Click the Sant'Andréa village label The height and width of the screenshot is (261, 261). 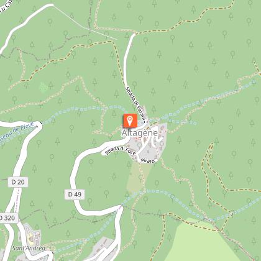pyautogui.click(x=29, y=248)
